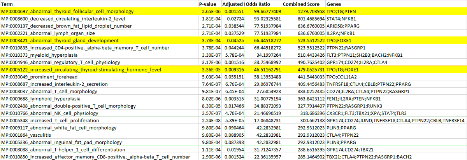Select the Combined Score column header
This screenshot has height=160, width=467.
coord(303,4)
